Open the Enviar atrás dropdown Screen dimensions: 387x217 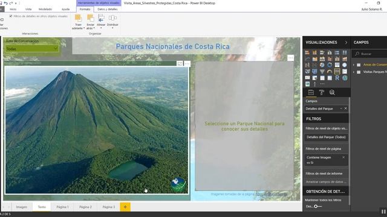90,22
